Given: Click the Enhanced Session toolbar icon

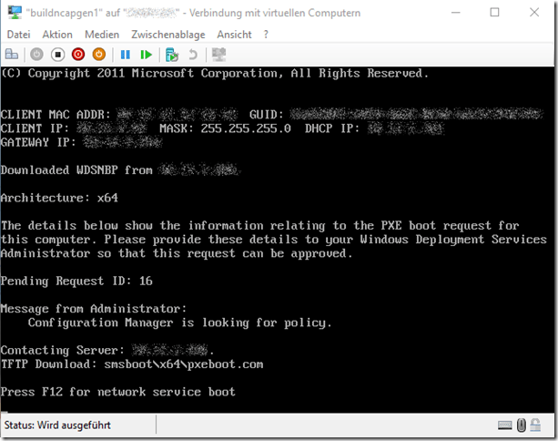Looking at the screenshot, I should [218, 55].
